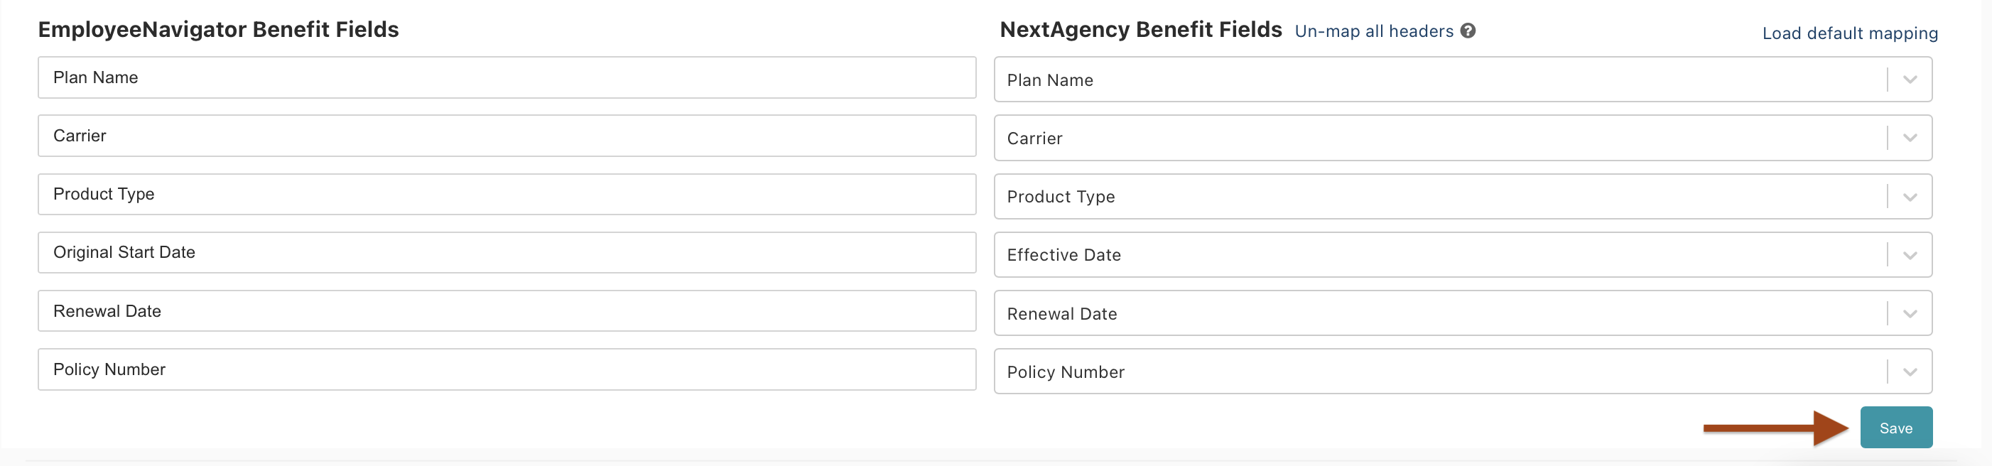Click the EmployeeNavigator Carrier field
The image size is (1992, 466).
click(507, 136)
